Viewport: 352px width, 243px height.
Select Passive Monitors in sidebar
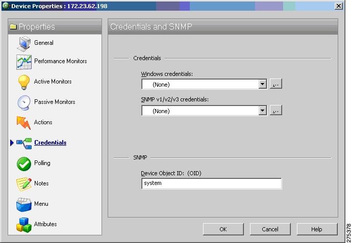click(55, 102)
